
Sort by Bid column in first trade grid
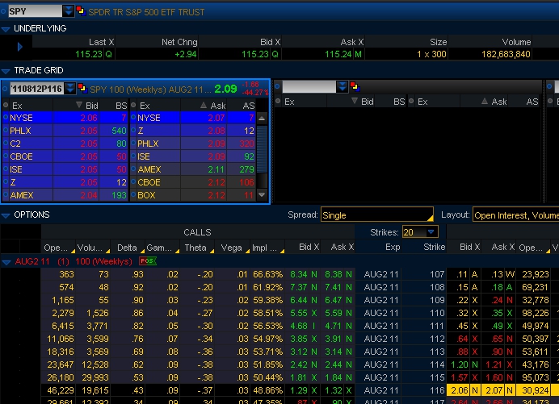87,106
